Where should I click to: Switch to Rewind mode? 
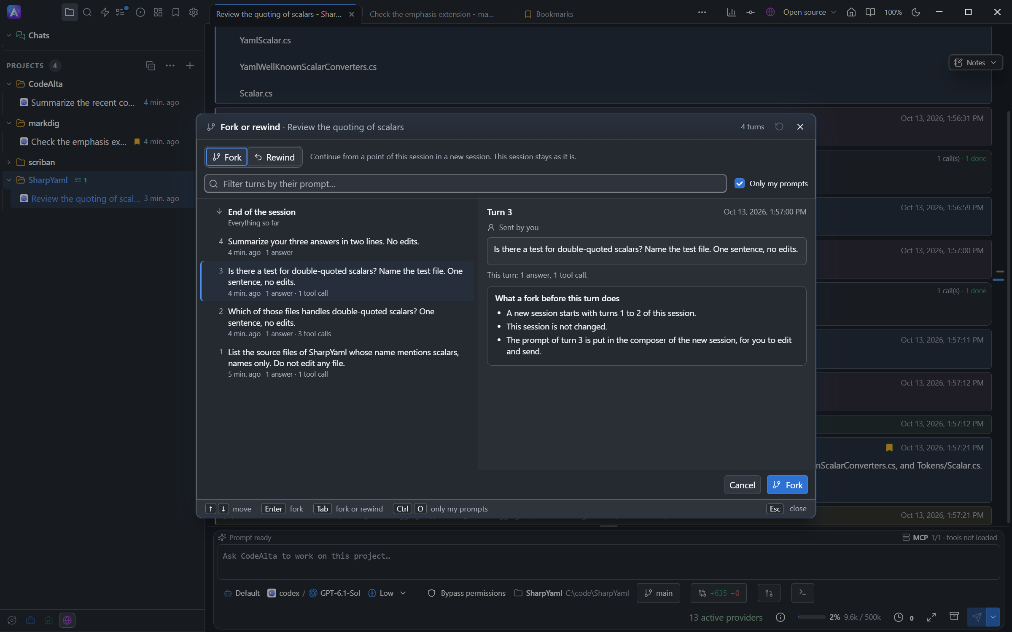pos(275,157)
